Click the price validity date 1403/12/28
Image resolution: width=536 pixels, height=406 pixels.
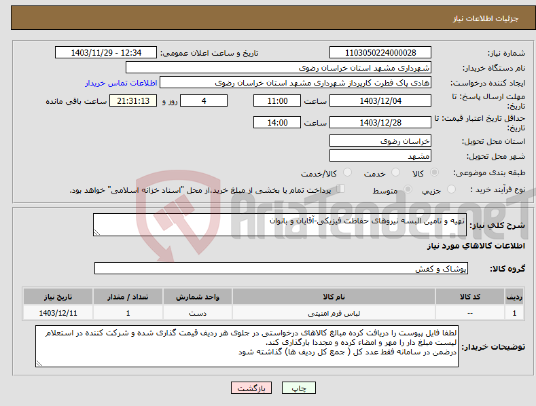pyautogui.click(x=380, y=122)
